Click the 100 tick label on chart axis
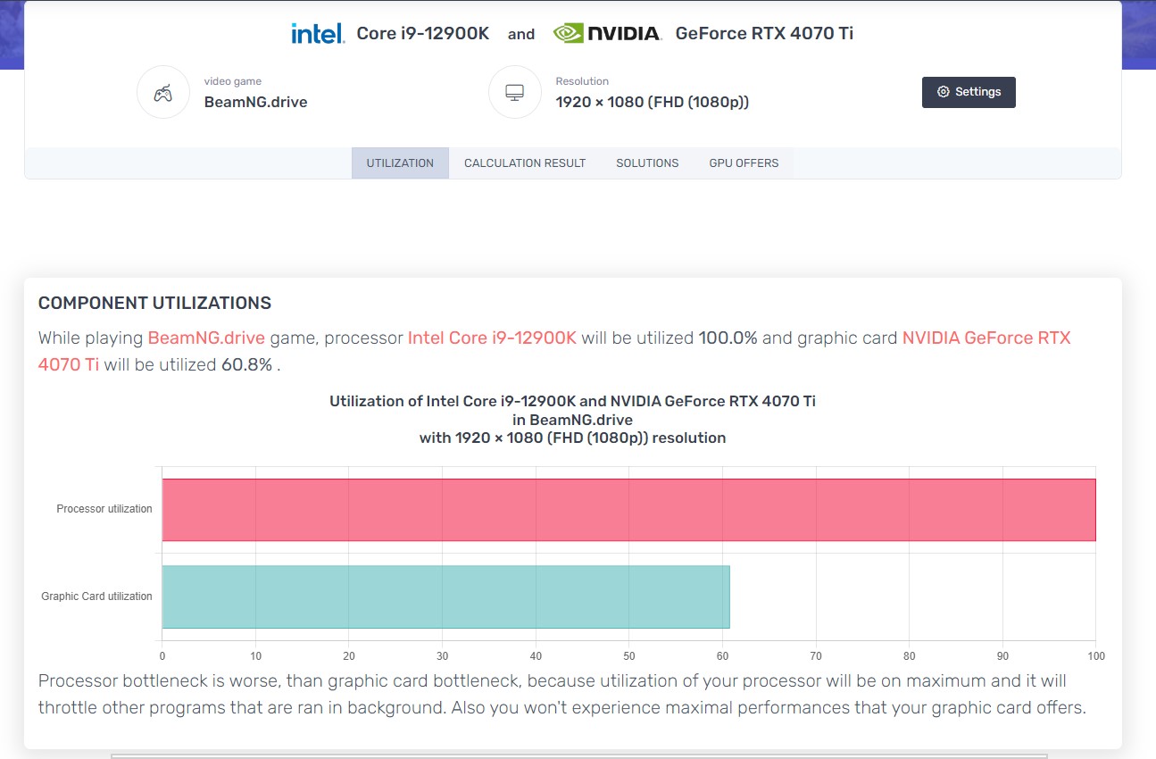The image size is (1156, 759). pyautogui.click(x=1096, y=655)
